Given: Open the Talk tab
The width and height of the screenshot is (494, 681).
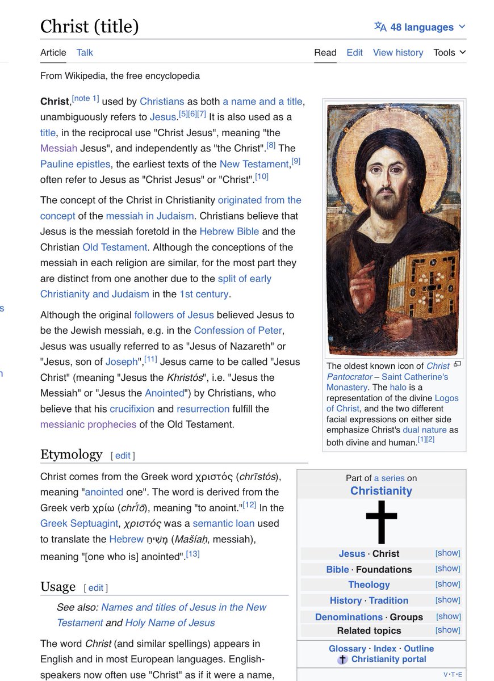Looking at the screenshot, I should pos(85,52).
